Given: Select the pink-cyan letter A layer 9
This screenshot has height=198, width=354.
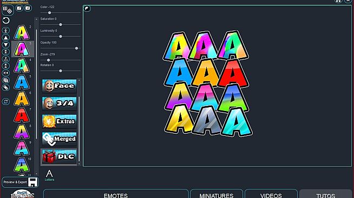Looking at the screenshot, I should pos(22,148).
